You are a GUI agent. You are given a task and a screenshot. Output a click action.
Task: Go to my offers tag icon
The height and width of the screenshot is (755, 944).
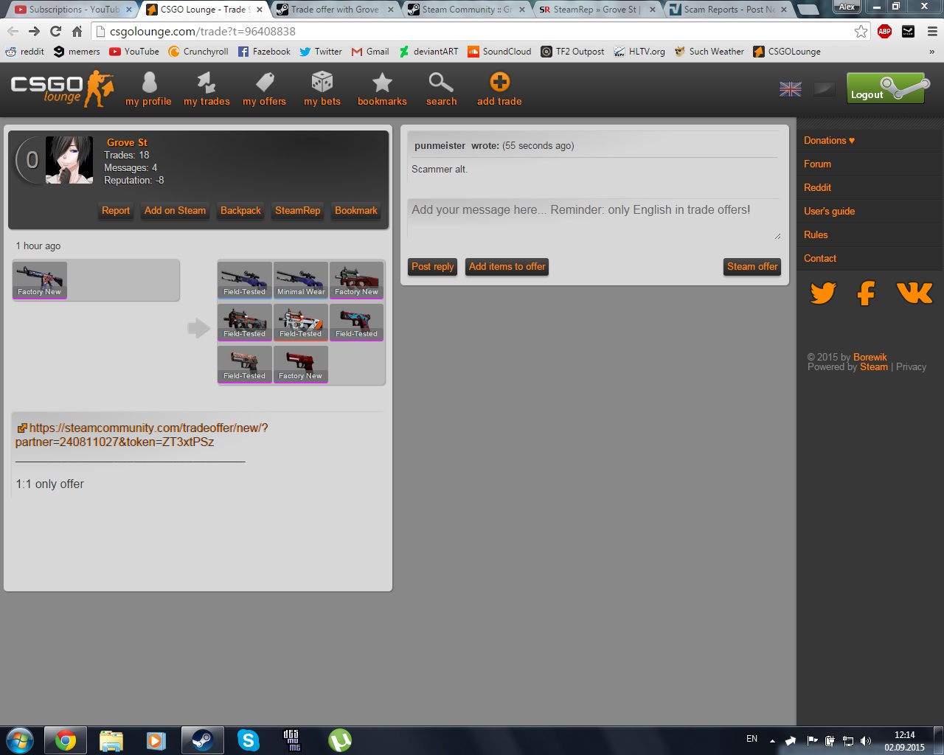tap(264, 83)
